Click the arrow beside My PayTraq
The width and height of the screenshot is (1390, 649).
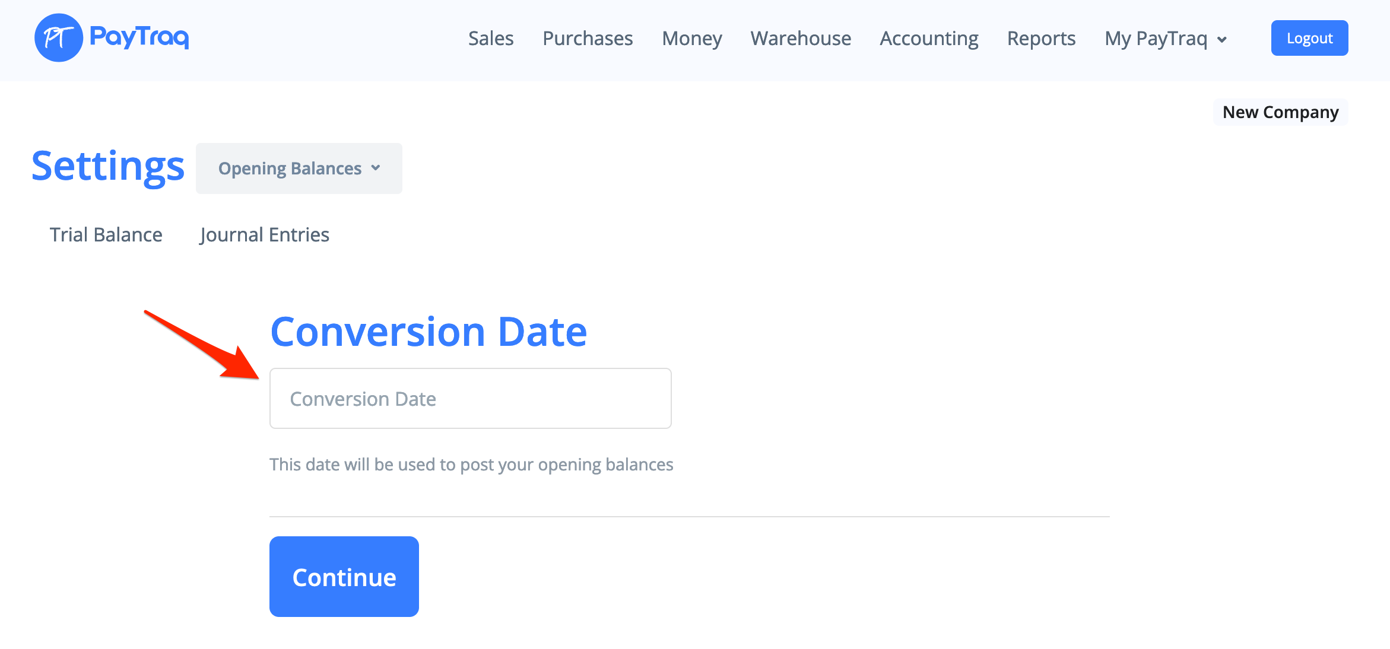click(x=1222, y=40)
